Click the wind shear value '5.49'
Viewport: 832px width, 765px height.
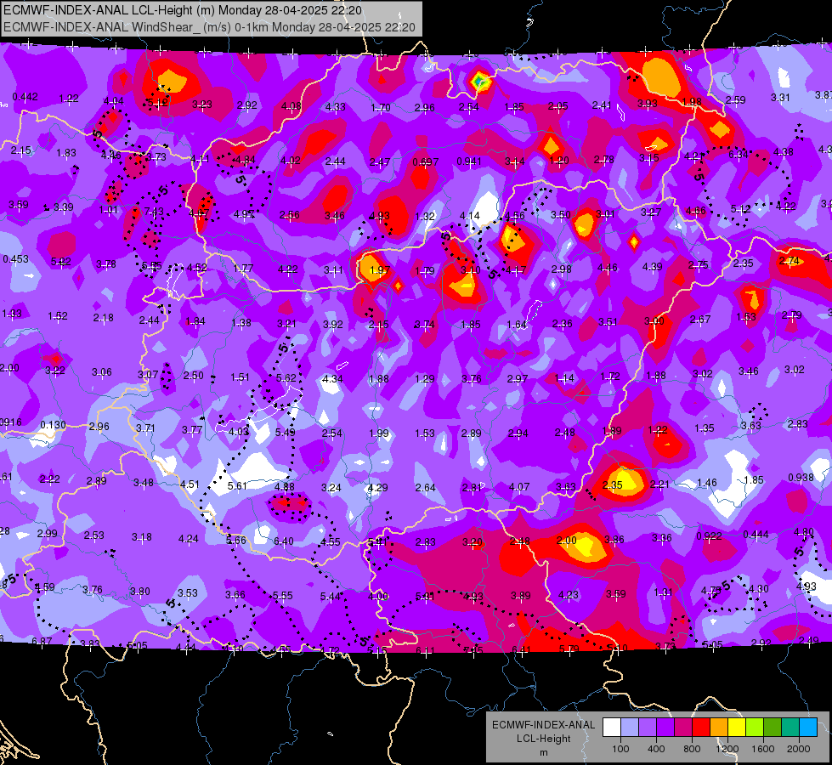click(x=285, y=433)
